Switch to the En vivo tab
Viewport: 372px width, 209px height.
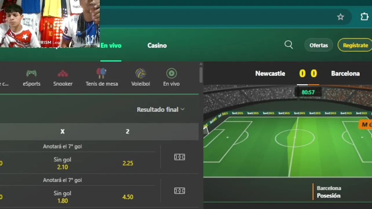click(111, 46)
